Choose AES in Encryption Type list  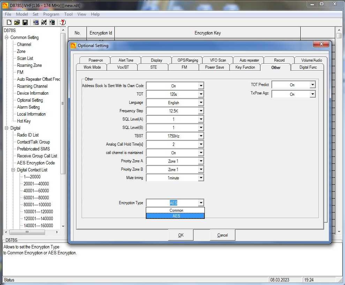pos(175,216)
